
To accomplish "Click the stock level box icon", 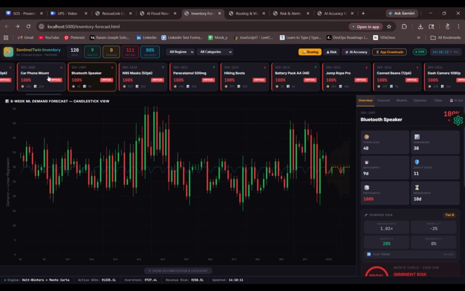I will 366,137.
